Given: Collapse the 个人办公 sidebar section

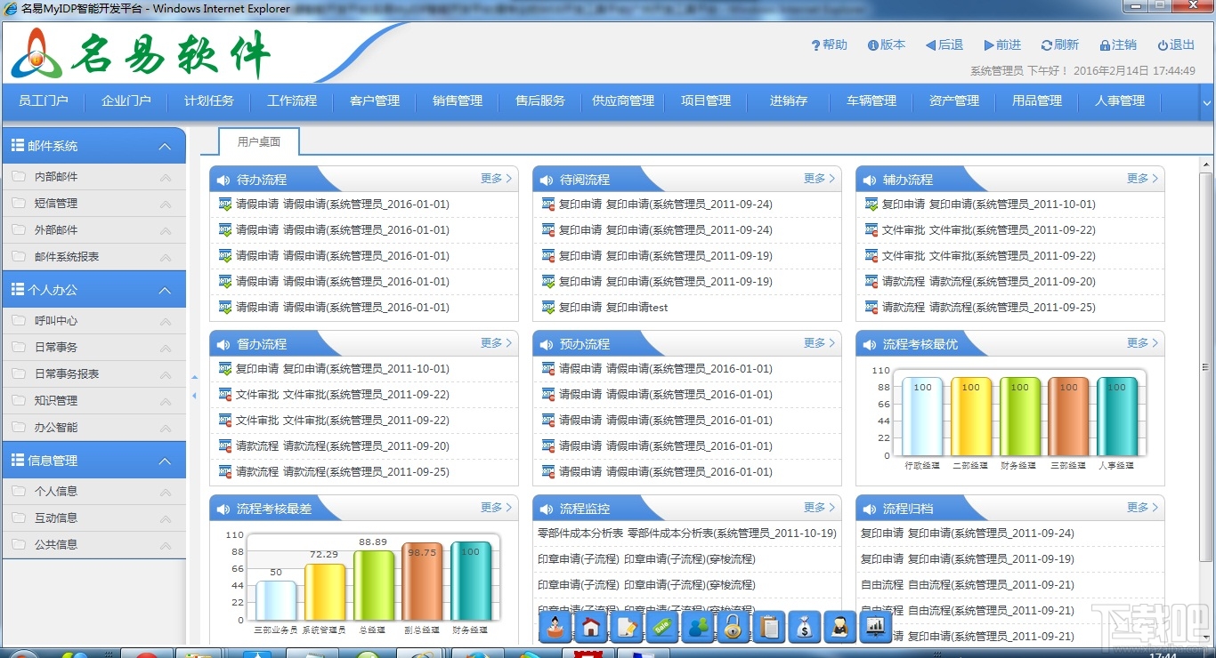Looking at the screenshot, I should tap(165, 290).
